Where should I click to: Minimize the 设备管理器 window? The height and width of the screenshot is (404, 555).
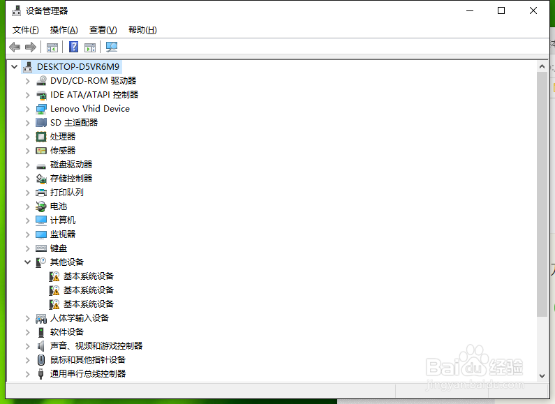click(470, 10)
